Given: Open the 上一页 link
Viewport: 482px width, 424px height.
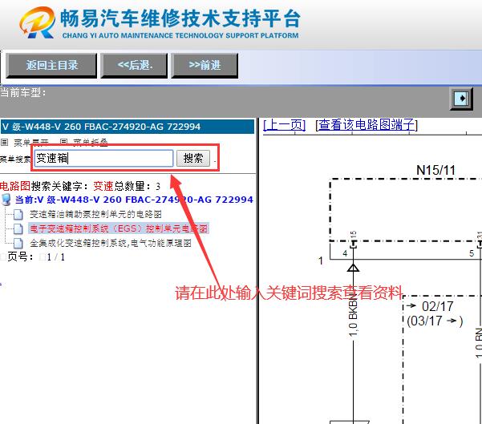Looking at the screenshot, I should pos(285,125).
